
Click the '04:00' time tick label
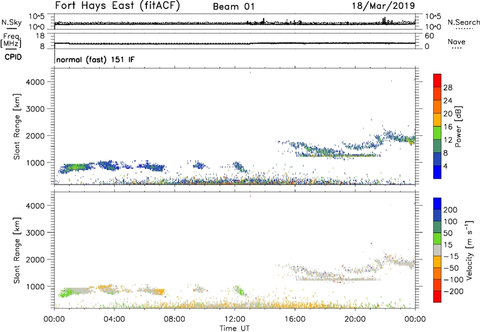(114, 319)
